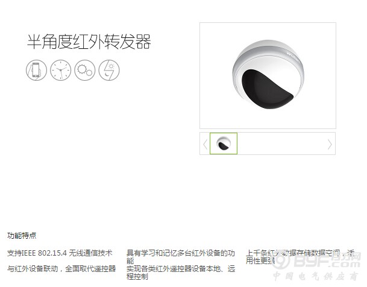This screenshot has width=367, height=287.
Task: Click the clock timer feature icon
Action: (x=61, y=70)
